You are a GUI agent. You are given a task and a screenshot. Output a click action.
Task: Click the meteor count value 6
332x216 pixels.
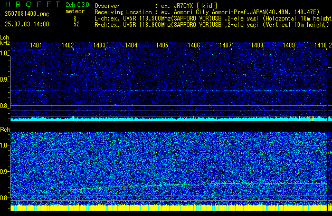coord(75,18)
